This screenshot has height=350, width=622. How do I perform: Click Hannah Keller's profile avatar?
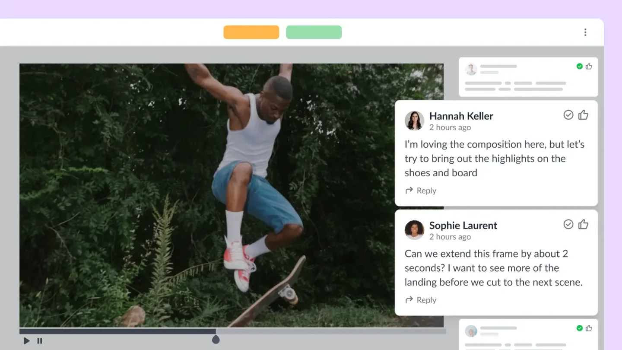coord(414,121)
